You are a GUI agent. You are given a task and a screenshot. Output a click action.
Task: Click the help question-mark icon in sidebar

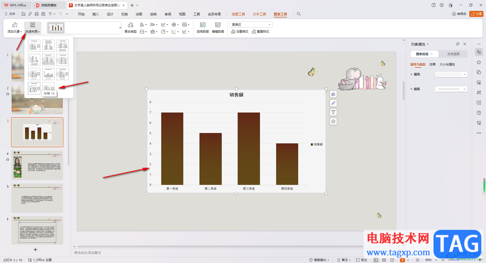[479, 113]
